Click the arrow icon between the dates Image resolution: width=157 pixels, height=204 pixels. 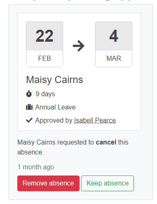tap(79, 46)
